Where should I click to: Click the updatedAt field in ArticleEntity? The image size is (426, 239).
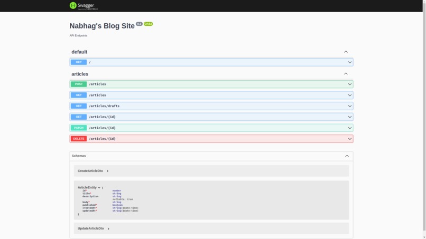(90, 211)
